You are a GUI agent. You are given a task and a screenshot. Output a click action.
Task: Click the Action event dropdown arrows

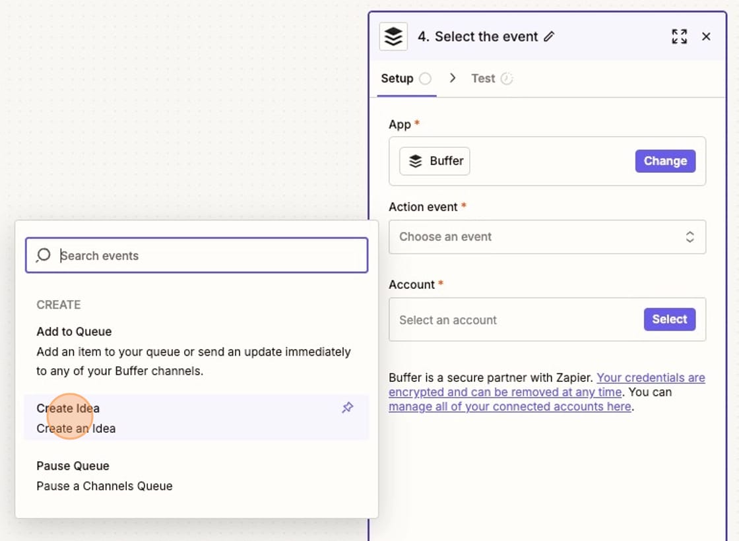coord(690,237)
